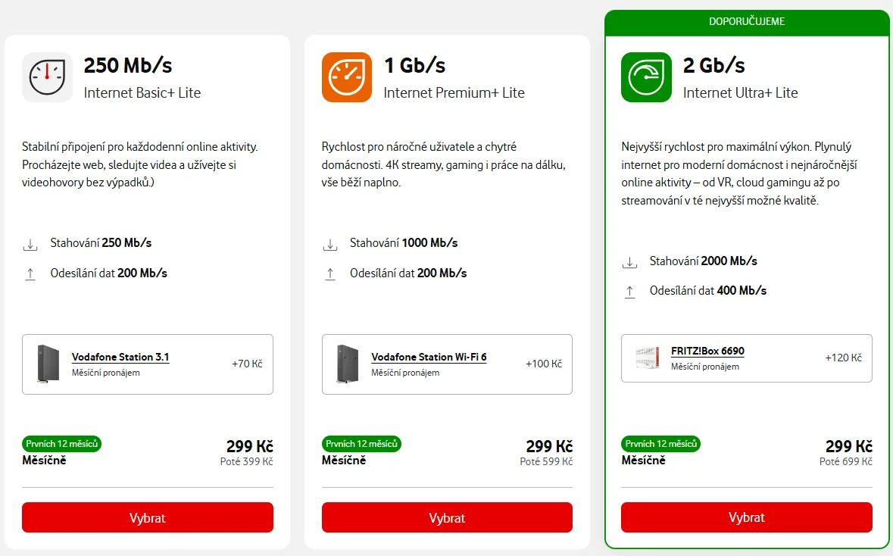The width and height of the screenshot is (893, 556).
Task: Click the Doporučujeme banner on Ultra+ plan
Action: coord(746,22)
